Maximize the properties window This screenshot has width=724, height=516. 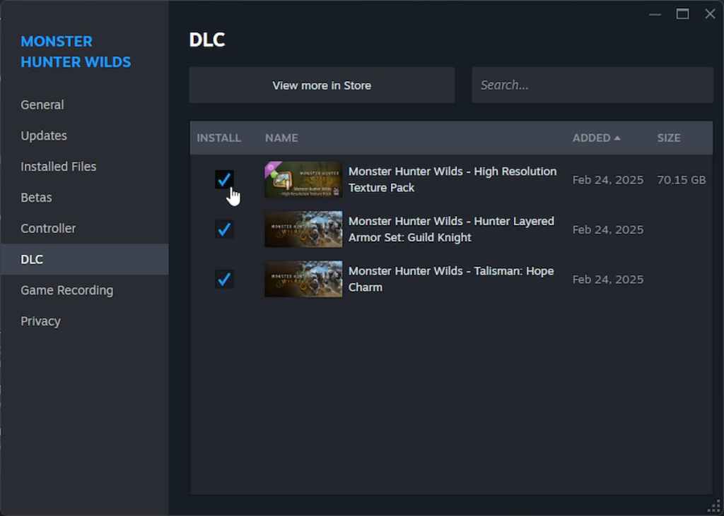682,14
